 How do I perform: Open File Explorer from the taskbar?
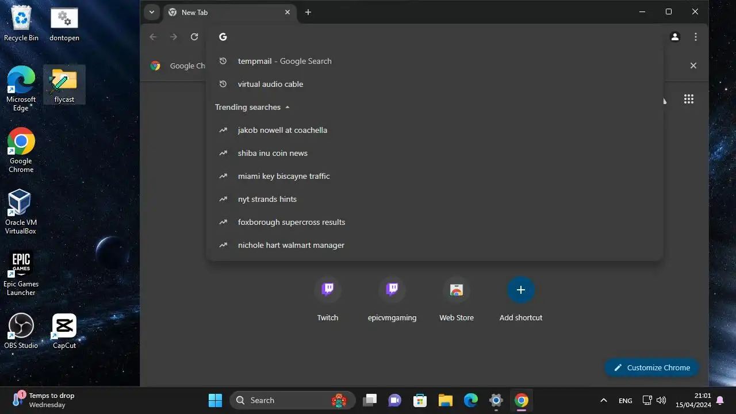[446, 400]
